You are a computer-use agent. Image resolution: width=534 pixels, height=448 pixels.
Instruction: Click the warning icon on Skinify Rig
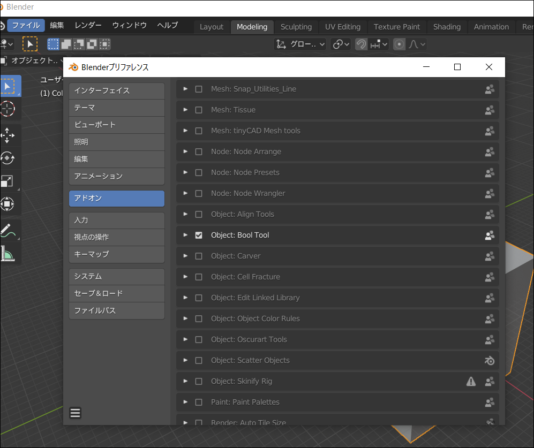[x=471, y=381]
